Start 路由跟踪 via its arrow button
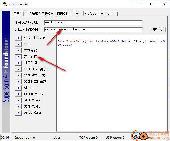The width and height of the screenshot is (170, 141). click(x=18, y=57)
